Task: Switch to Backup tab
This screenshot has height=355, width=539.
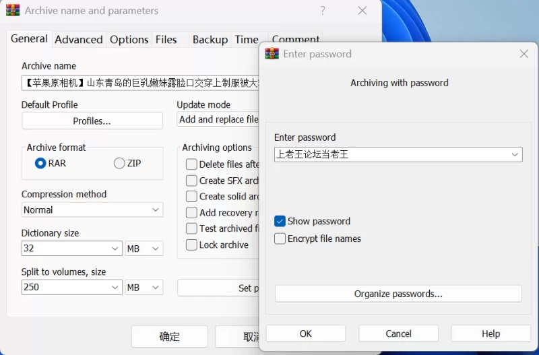Action: click(210, 40)
